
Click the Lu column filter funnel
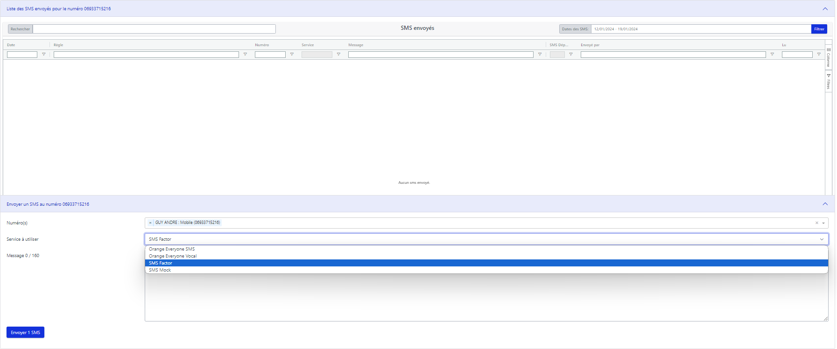click(819, 55)
